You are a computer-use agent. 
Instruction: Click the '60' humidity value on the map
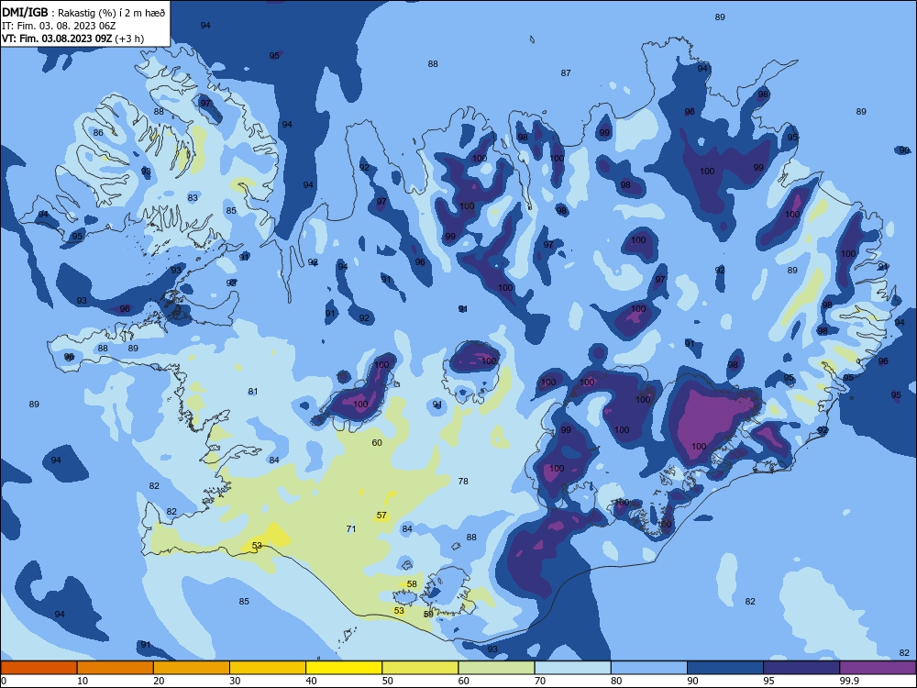click(x=377, y=442)
